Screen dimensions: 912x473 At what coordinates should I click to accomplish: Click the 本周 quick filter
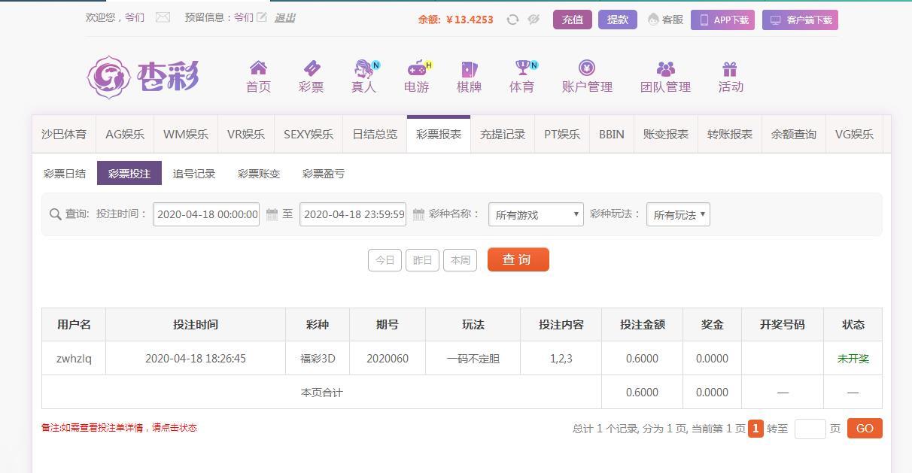point(460,260)
